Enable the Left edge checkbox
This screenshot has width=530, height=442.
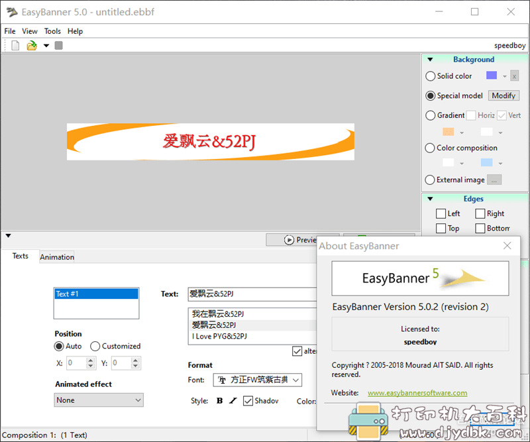[441, 214]
